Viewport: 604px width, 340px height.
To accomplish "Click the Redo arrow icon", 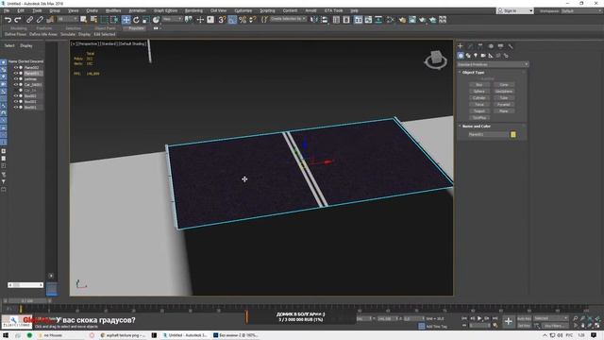I will (x=18, y=20).
